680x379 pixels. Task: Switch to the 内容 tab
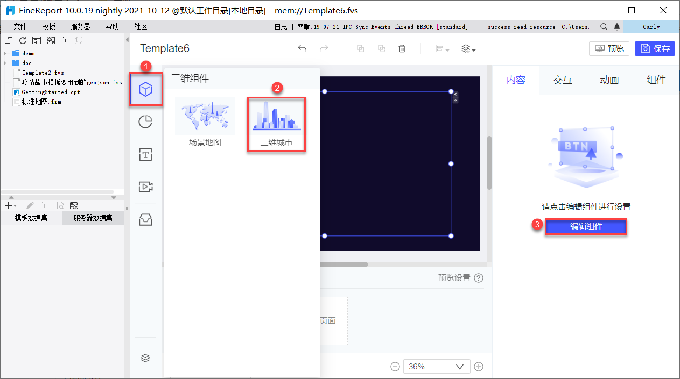[516, 80]
